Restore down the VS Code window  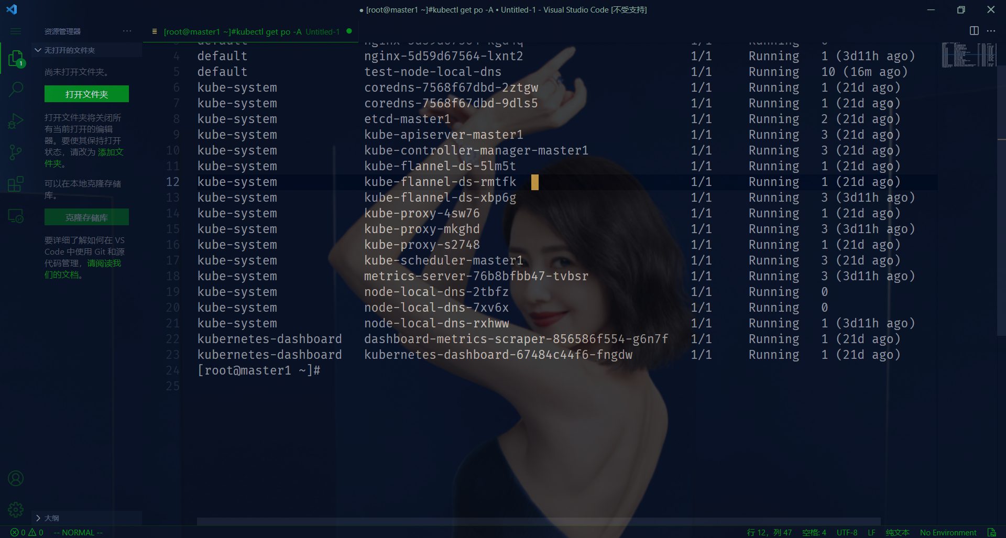pos(961,9)
